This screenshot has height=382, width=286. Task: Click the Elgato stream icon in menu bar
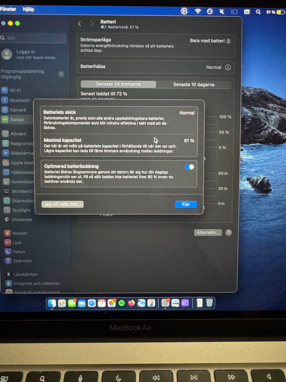[x=184, y=11]
